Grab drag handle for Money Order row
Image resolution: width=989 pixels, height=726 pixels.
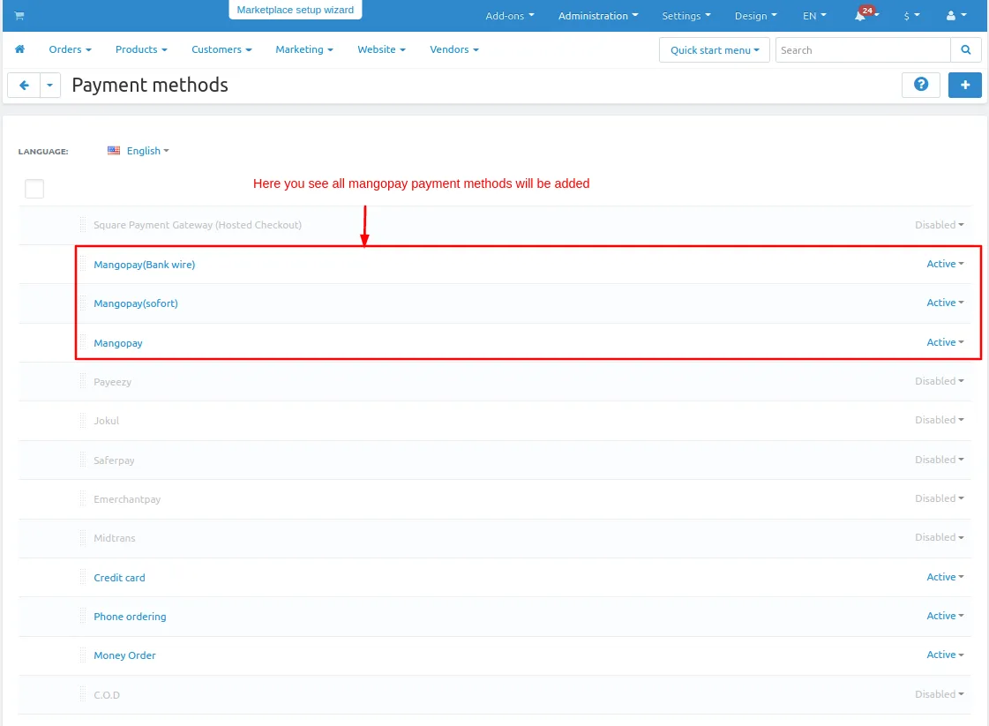[83, 655]
